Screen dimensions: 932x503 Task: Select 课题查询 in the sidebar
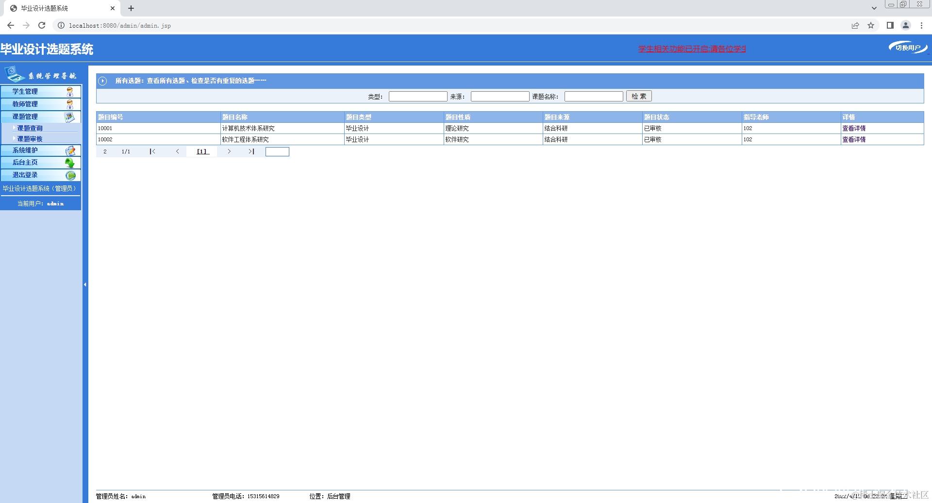coord(30,128)
